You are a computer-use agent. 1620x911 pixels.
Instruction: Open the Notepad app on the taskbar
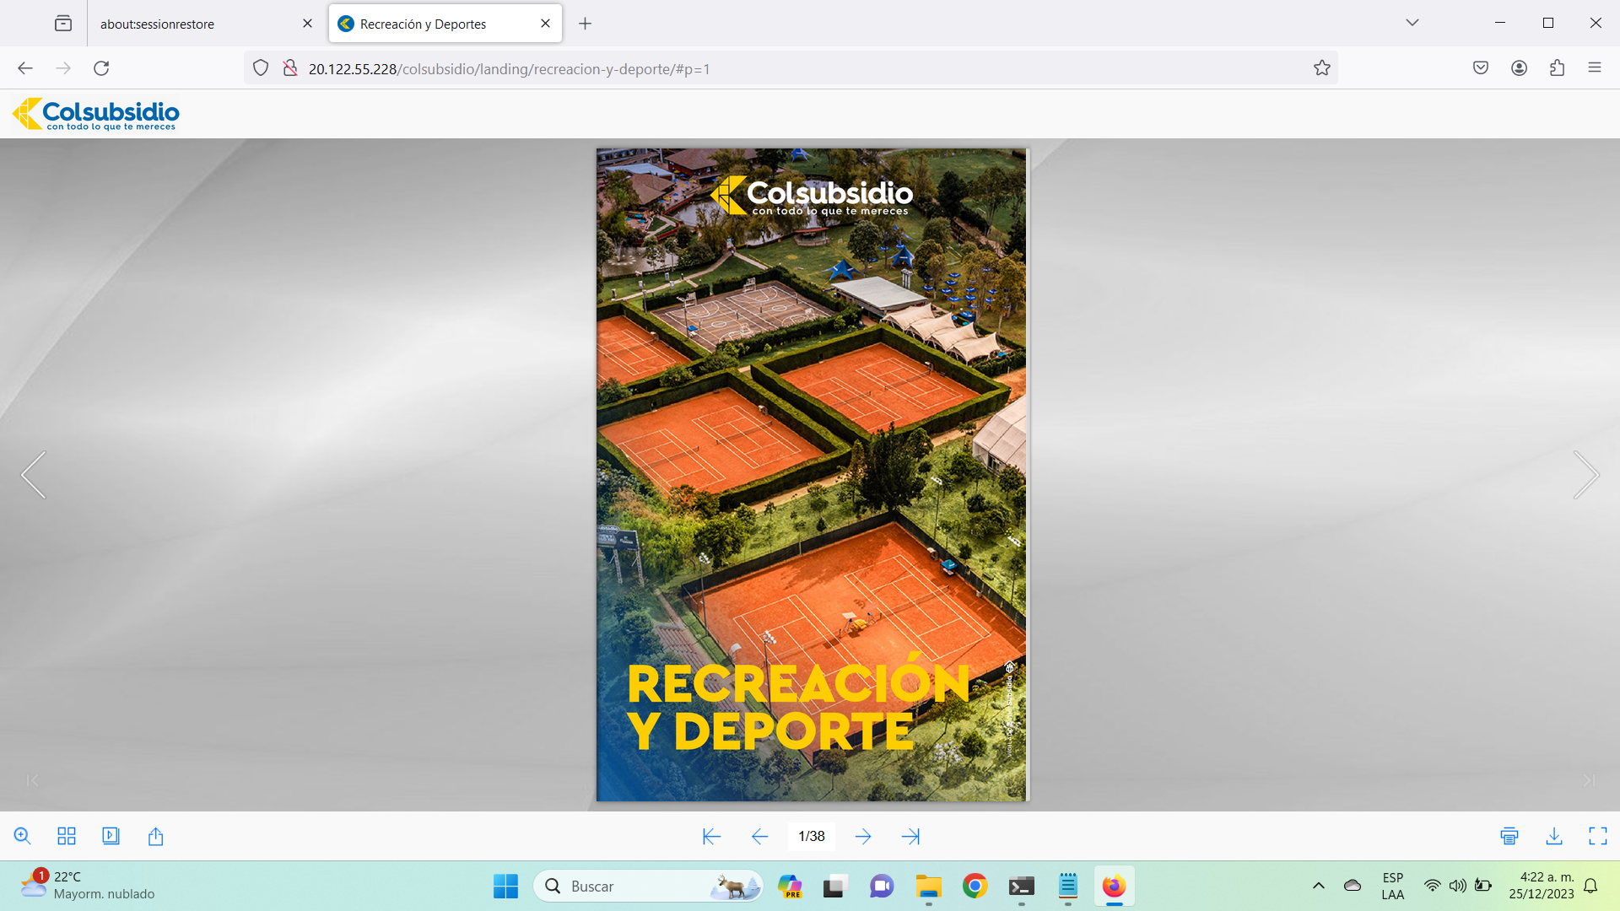point(1068,886)
